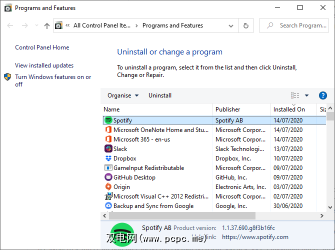The height and width of the screenshot is (250, 335).
Task: Click the Visual C++ 2012 installer icon
Action: (108, 196)
